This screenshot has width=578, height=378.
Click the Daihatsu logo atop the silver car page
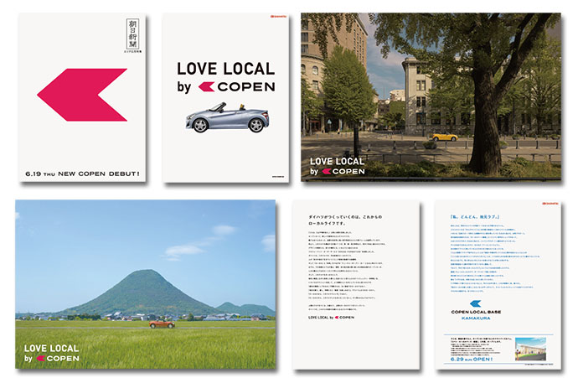click(x=278, y=17)
